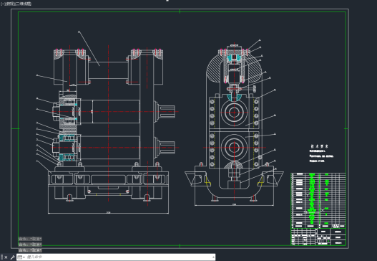This screenshot has width=377, height=261.
Task: Select the green parts list table
Action: [x=318, y=201]
